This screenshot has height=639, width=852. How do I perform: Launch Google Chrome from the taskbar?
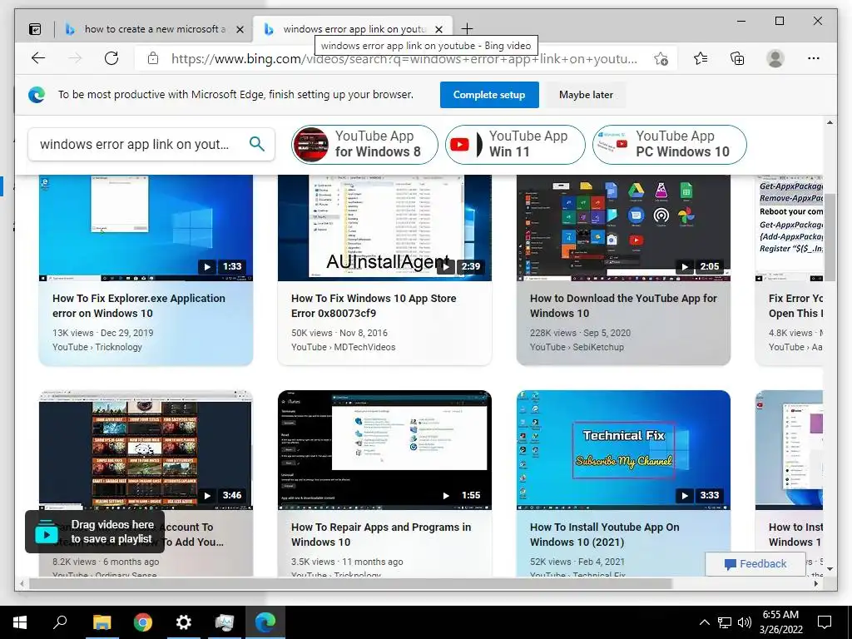[x=143, y=622]
